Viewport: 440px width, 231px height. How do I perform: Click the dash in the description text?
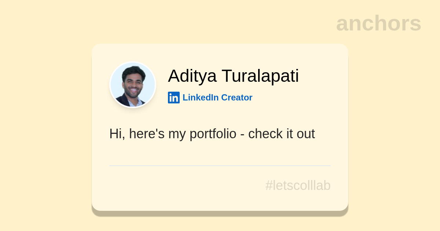pyautogui.click(x=242, y=135)
